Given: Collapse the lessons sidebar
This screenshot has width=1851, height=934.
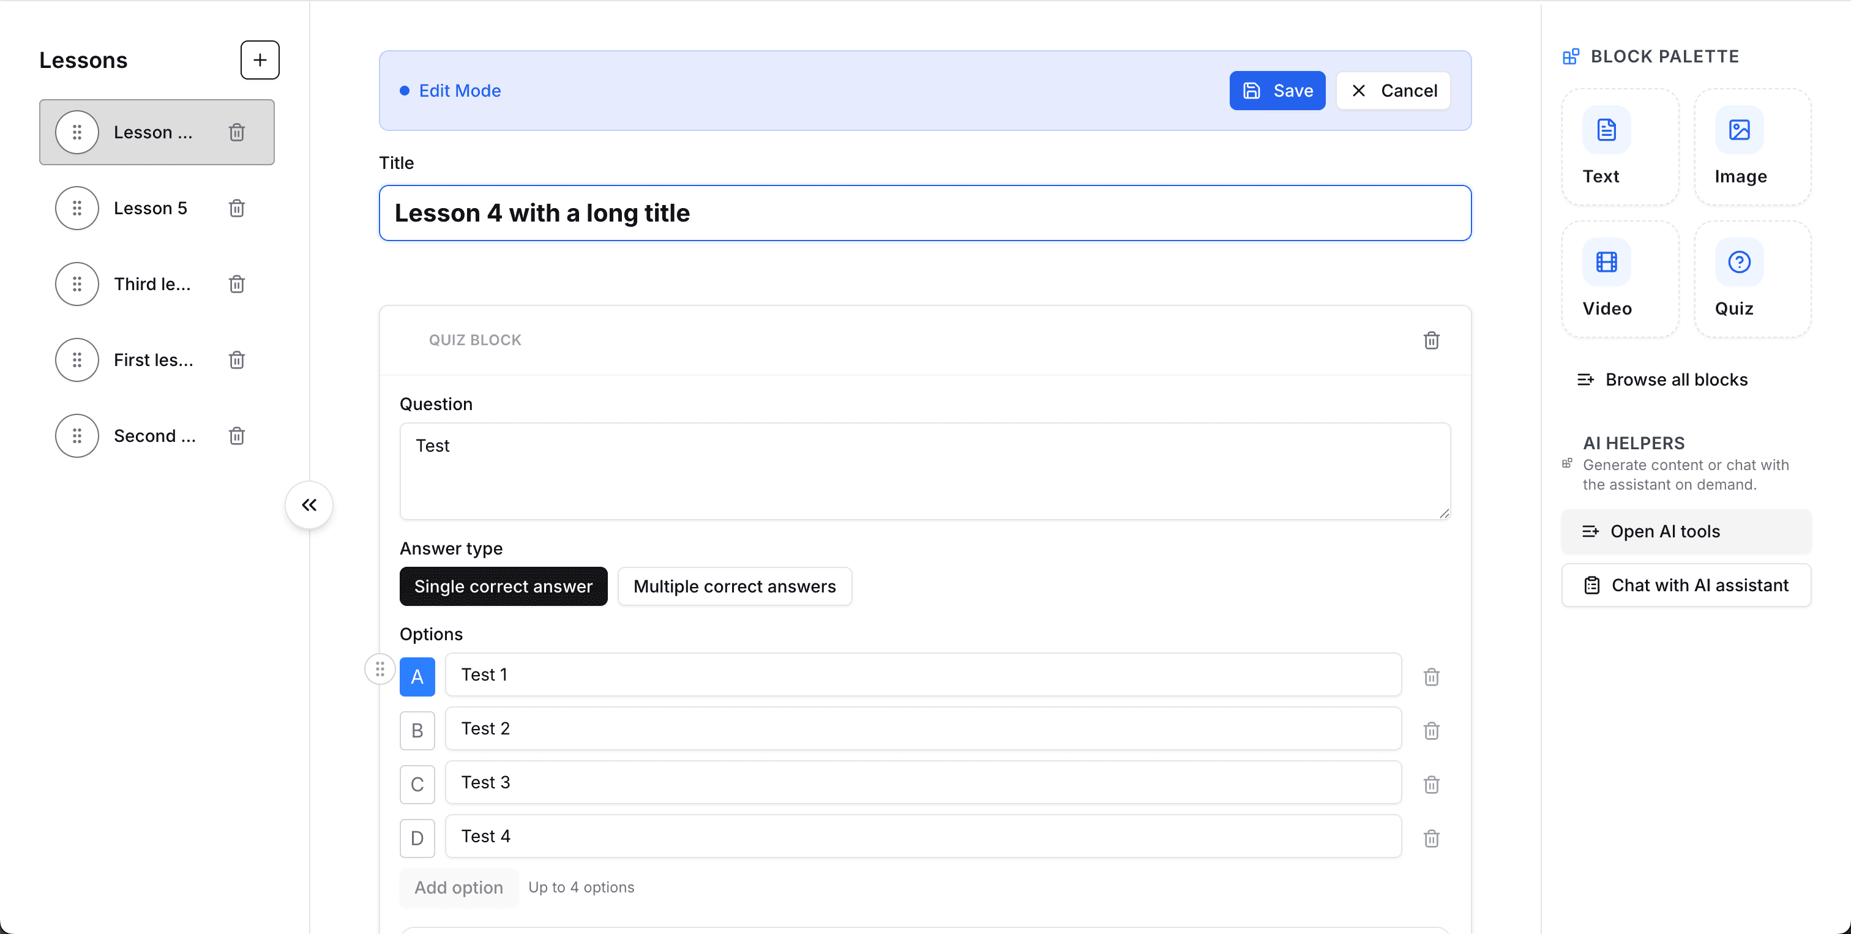Looking at the screenshot, I should pyautogui.click(x=308, y=504).
